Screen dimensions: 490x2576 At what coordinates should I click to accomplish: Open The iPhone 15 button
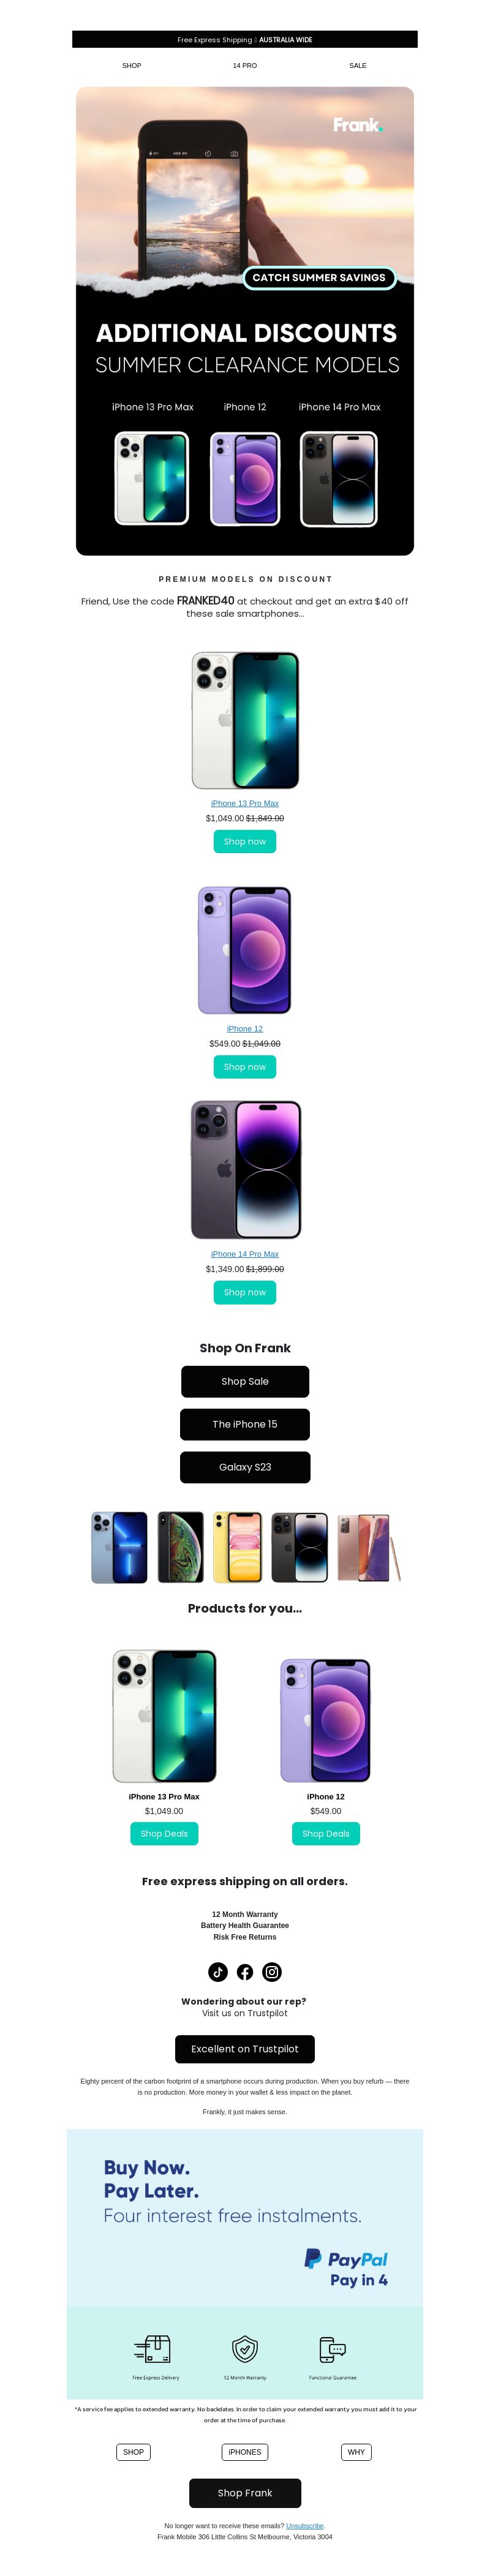pyautogui.click(x=245, y=1424)
